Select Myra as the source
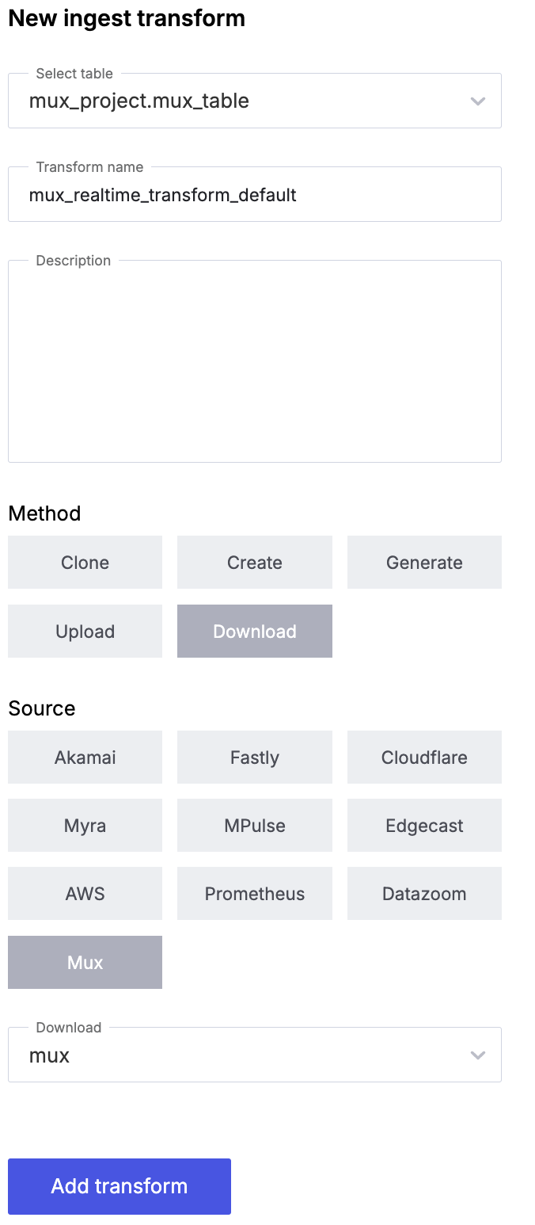Screen dimensions: 535x1225 pyautogui.click(x=85, y=825)
